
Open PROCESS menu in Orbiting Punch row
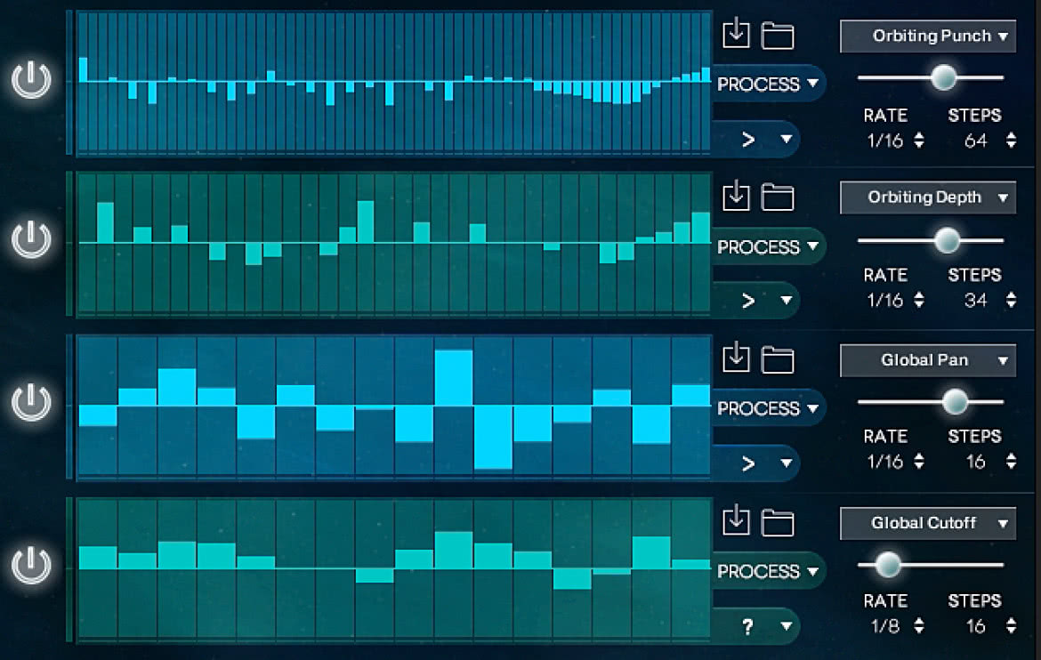pyautogui.click(x=768, y=84)
